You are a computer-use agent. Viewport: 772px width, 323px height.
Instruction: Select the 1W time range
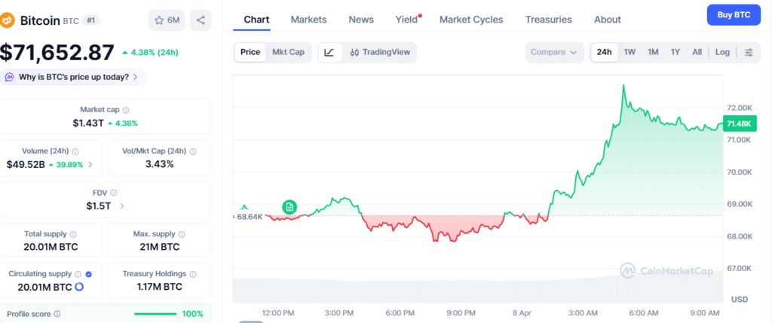(630, 52)
